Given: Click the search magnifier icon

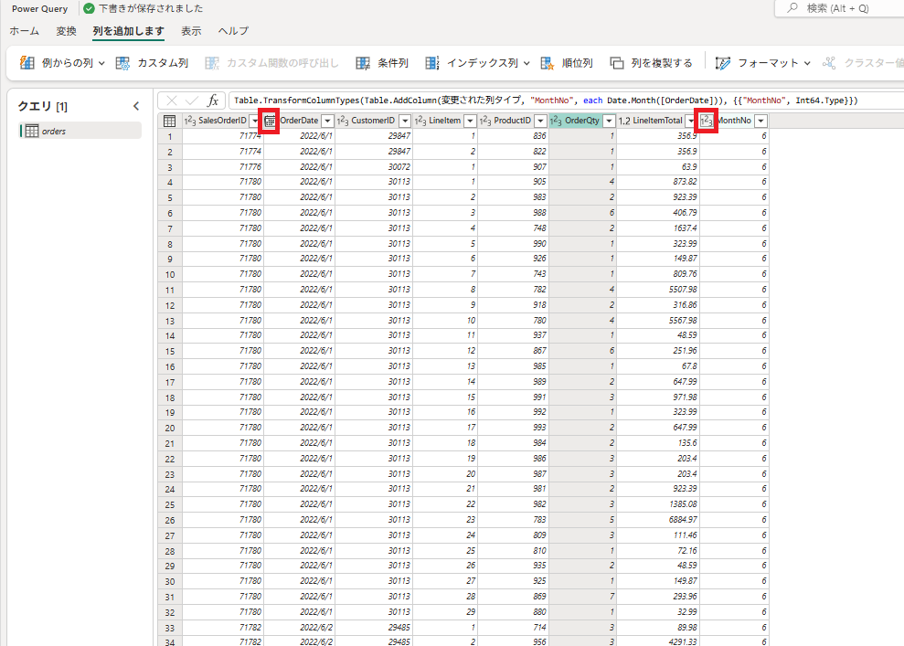Looking at the screenshot, I should coord(792,8).
